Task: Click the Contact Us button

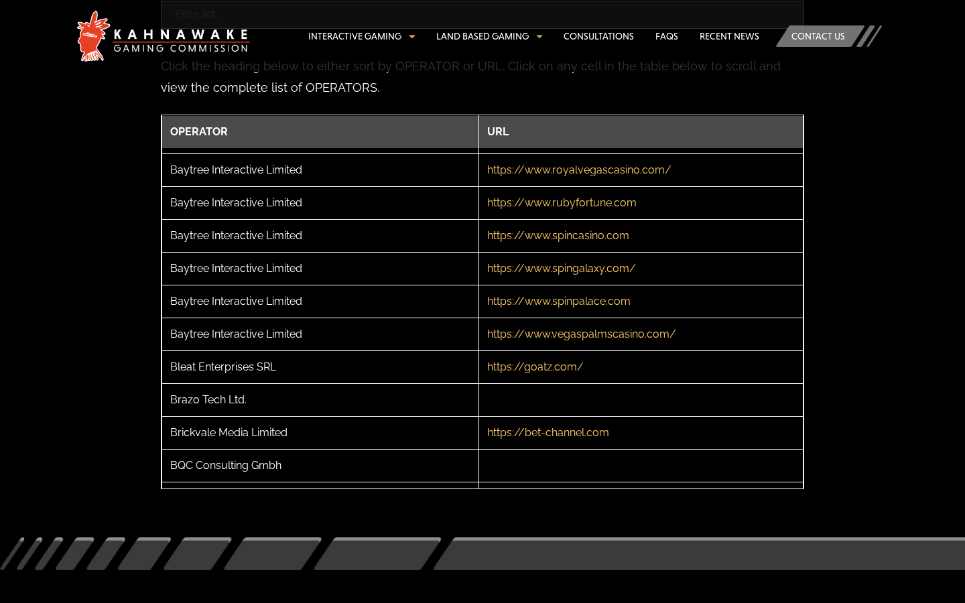Action: point(818,36)
